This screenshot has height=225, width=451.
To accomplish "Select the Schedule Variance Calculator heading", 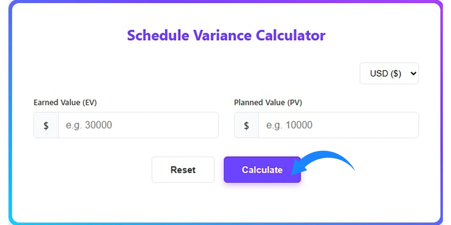I will click(225, 35).
